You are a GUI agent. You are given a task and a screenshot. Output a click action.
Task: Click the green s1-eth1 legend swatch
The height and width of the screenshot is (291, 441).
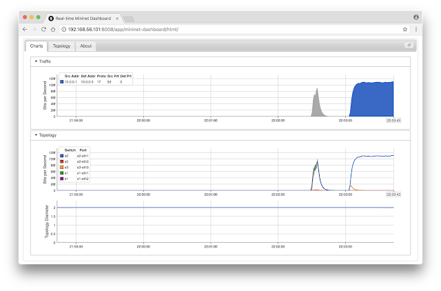(61, 173)
